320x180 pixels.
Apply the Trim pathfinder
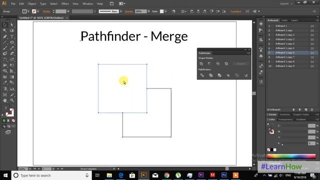click(211, 75)
